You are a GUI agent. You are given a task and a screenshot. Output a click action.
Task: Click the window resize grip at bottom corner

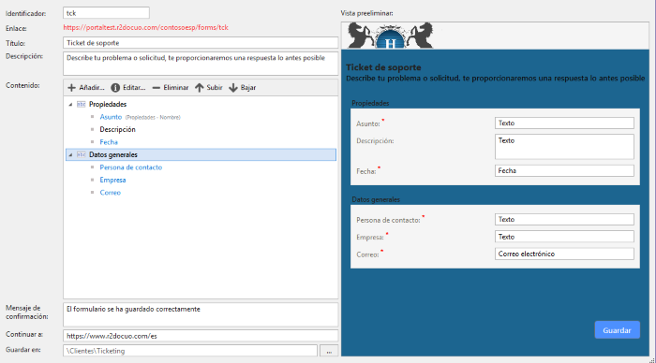(x=652, y=360)
